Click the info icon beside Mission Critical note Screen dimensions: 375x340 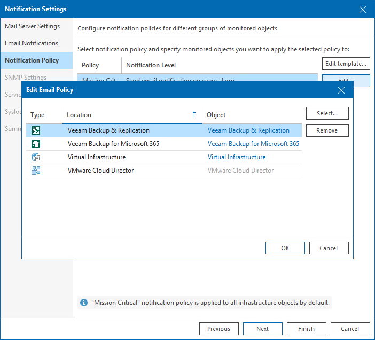click(x=84, y=303)
